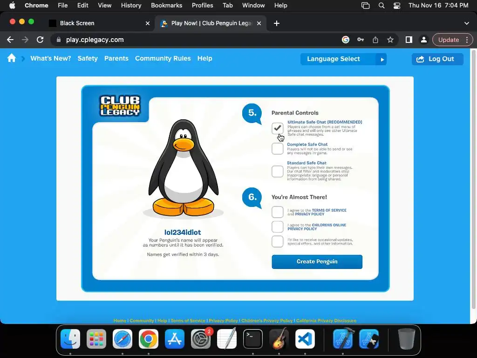Close the Black Screen tab
This screenshot has width=477, height=358.
148,23
